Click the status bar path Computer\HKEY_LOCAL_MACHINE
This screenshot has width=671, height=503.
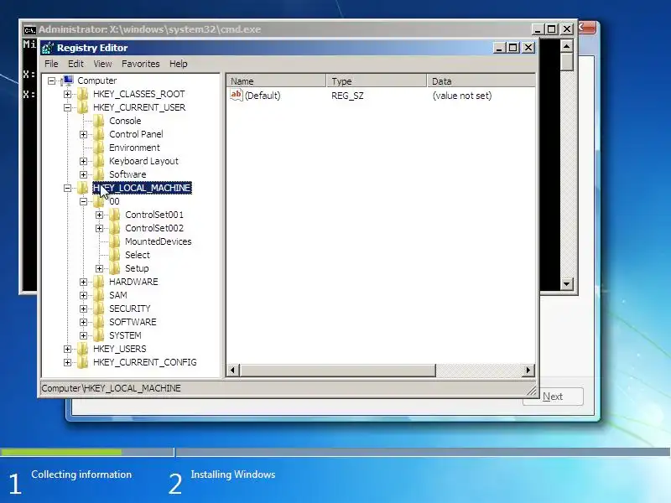click(x=112, y=388)
